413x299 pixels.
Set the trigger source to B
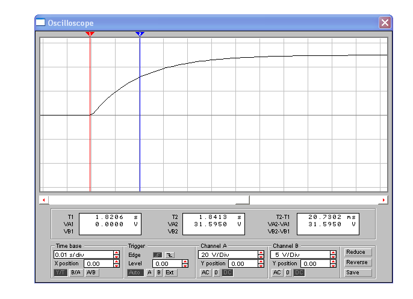point(159,273)
